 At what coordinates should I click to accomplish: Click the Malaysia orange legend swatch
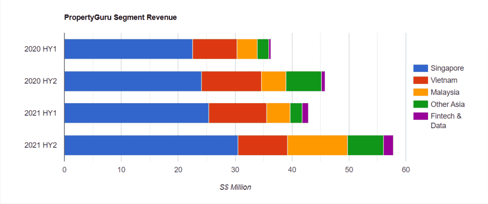coord(420,92)
